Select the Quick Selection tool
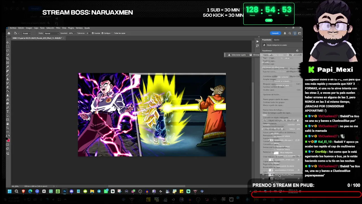Screen dimensions: 362x204 (x=8, y=55)
